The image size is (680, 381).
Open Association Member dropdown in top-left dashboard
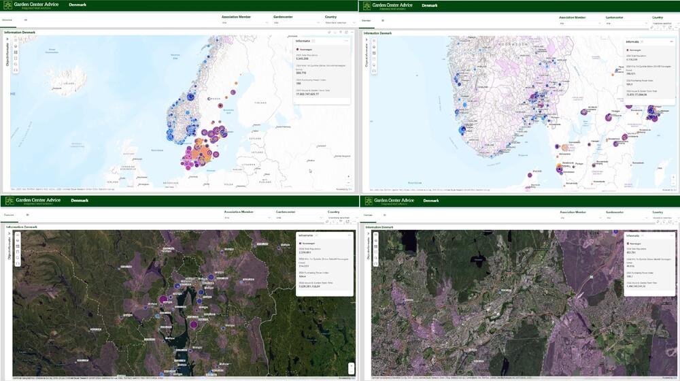coord(245,22)
